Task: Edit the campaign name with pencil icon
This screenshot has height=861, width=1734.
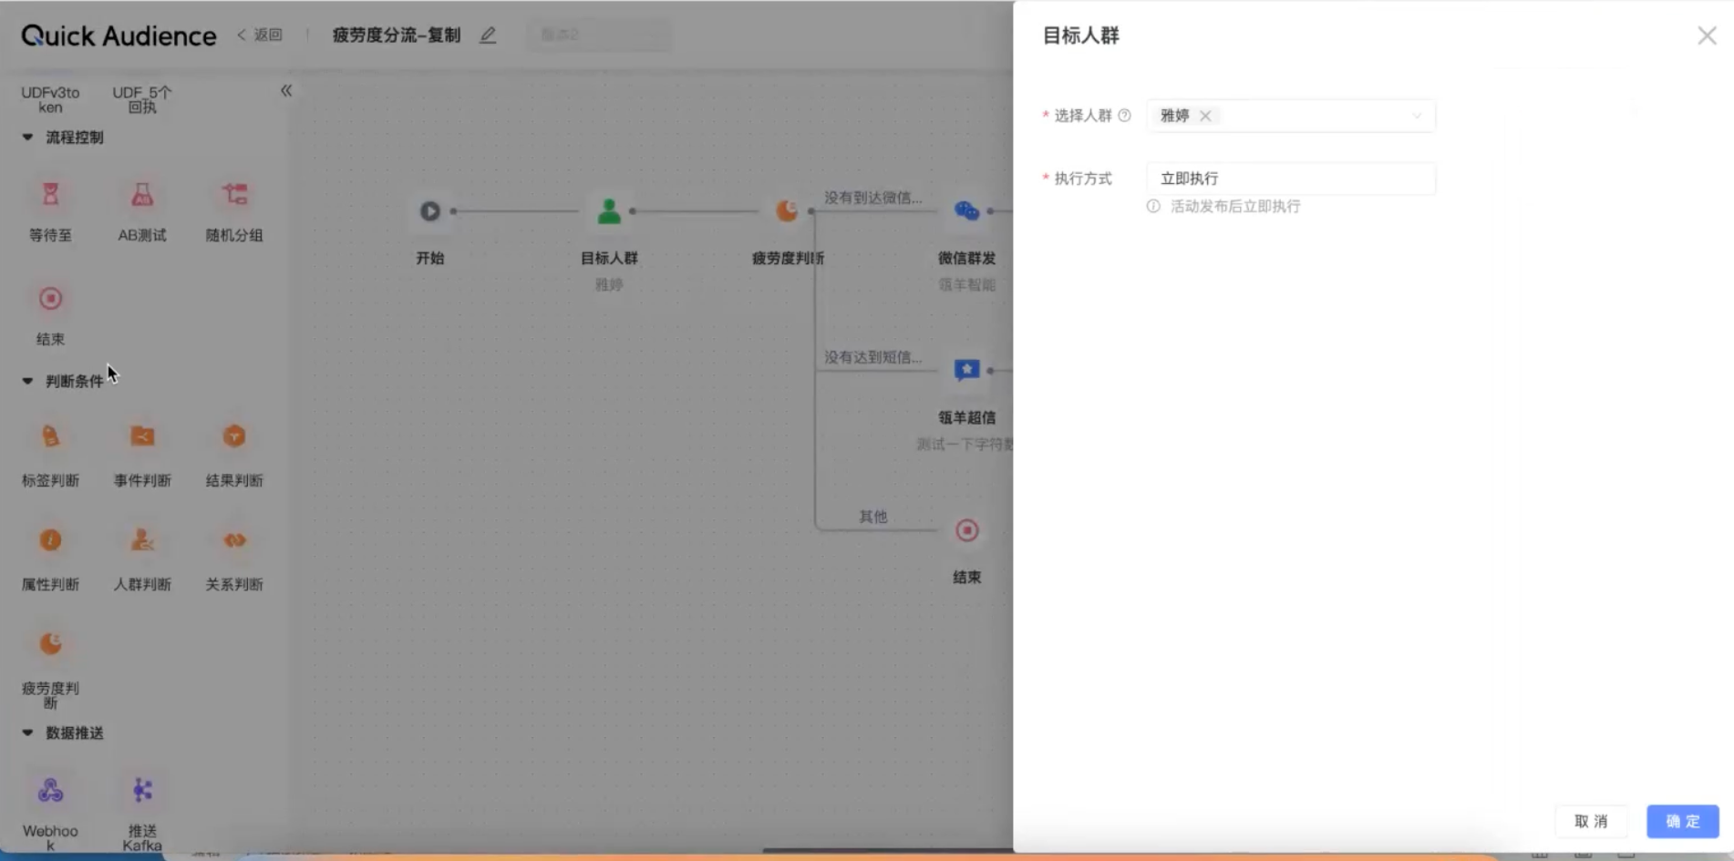Action: [488, 36]
